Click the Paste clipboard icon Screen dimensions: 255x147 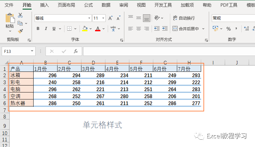pos(10,18)
